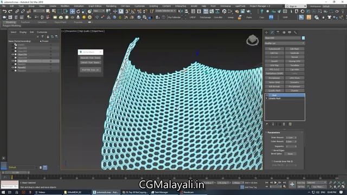Click the Unwrap UVW modifier button
The width and height of the screenshot is (347, 195).
pyautogui.click(x=294, y=61)
